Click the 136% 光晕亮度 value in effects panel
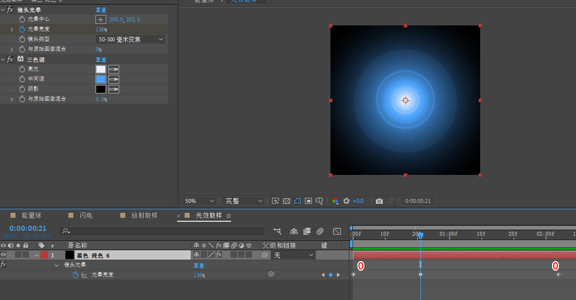The width and height of the screenshot is (576, 300). (101, 29)
